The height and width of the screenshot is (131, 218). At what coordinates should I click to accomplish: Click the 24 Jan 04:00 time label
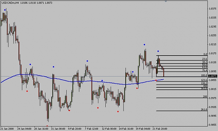[x=24, y=129]
